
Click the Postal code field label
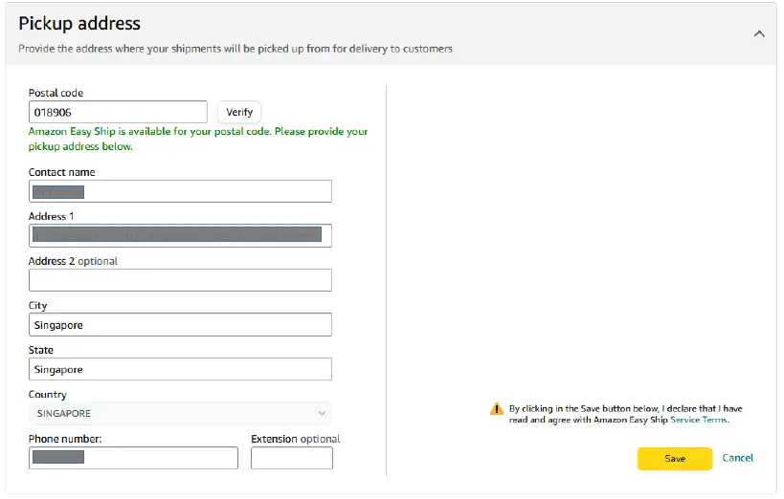click(56, 93)
